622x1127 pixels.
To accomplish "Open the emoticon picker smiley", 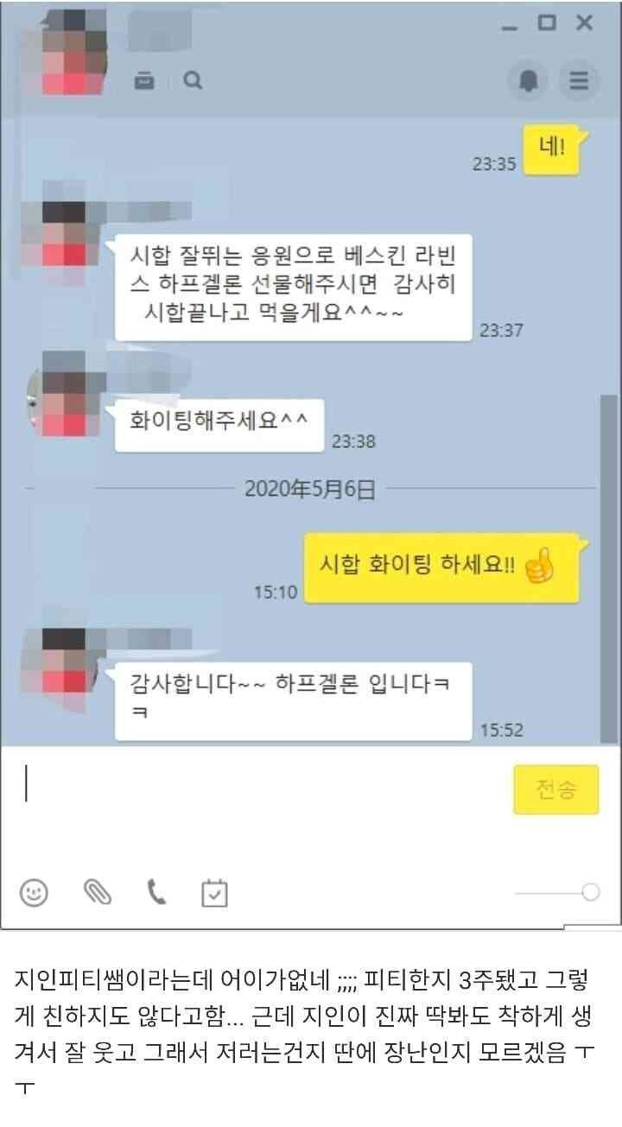I will [x=34, y=892].
